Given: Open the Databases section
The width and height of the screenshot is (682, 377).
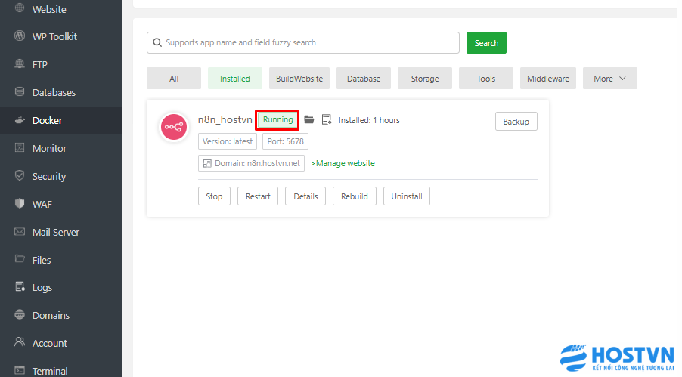Looking at the screenshot, I should pos(54,93).
